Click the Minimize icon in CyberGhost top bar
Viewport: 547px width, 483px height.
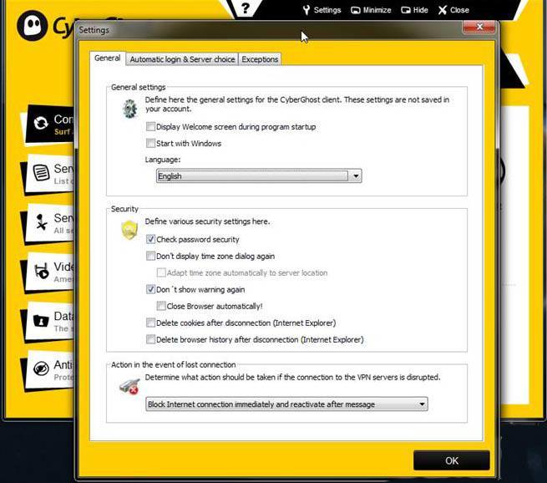(355, 10)
